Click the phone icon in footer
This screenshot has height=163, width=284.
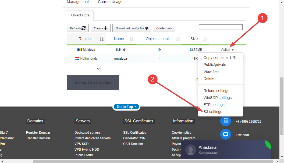[x=225, y=121]
